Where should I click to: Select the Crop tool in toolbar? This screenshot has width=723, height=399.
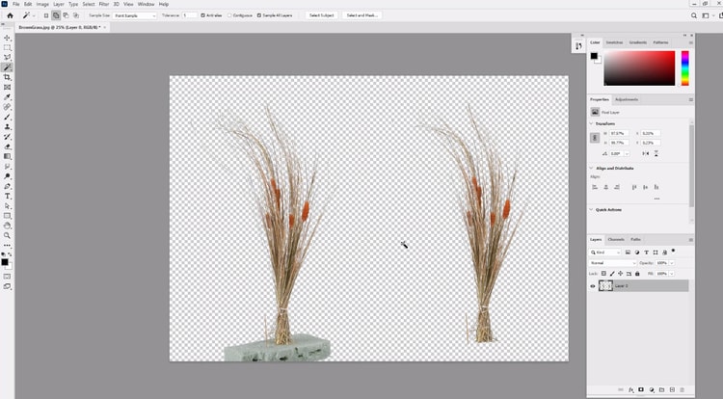8,77
